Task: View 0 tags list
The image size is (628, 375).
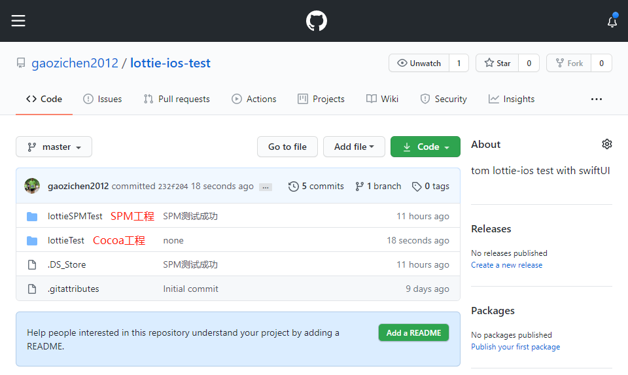Action: tap(430, 187)
